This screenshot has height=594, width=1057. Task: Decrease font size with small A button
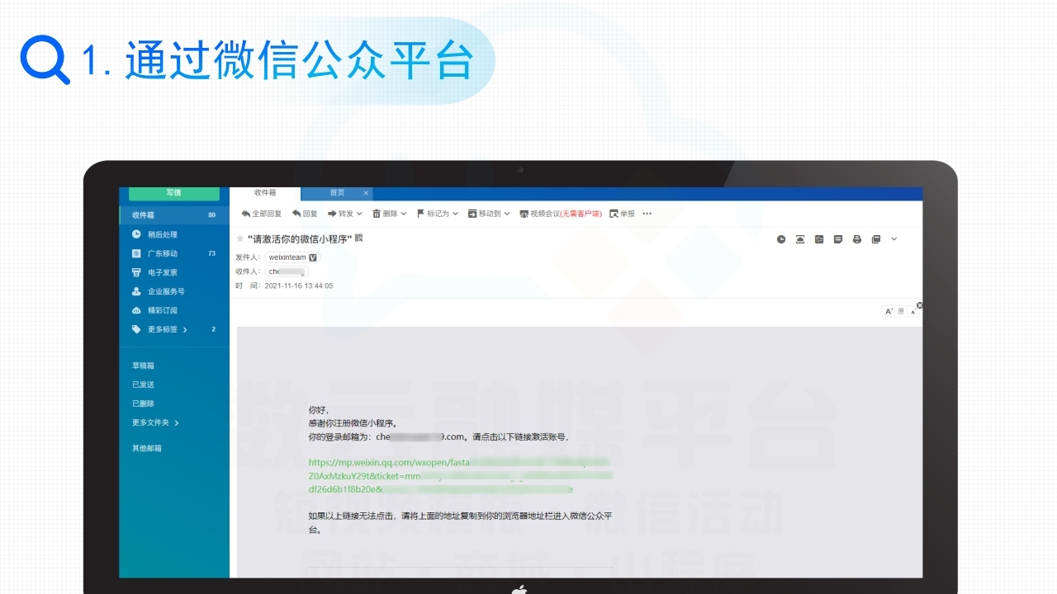point(912,313)
